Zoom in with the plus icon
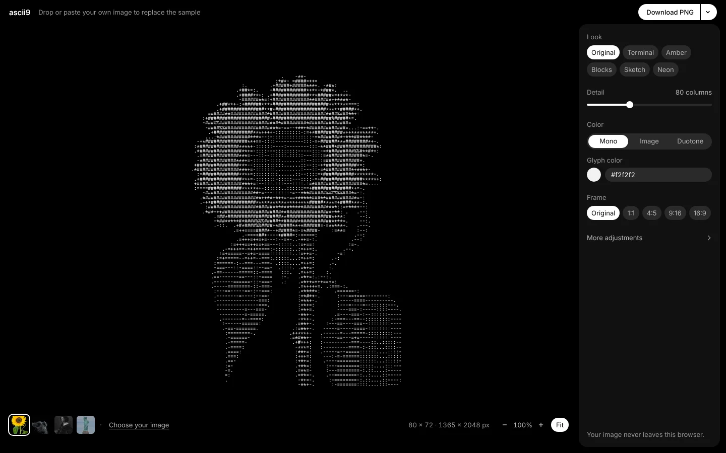This screenshot has width=726, height=453. (x=541, y=425)
